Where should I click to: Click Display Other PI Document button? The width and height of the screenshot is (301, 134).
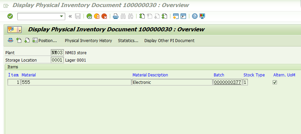[169, 40]
